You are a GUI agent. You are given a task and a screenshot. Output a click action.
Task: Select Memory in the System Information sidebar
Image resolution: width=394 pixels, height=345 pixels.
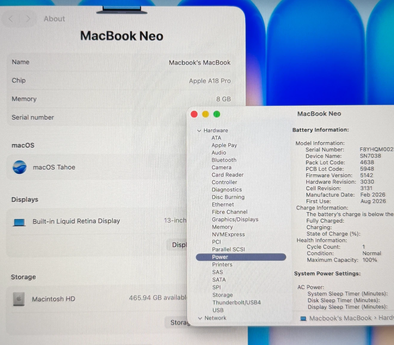click(x=222, y=227)
